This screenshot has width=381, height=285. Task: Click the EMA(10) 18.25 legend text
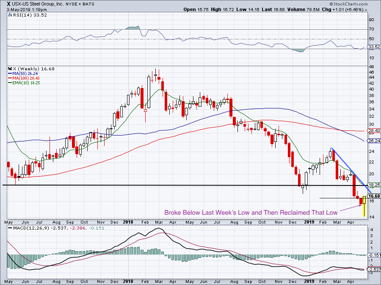pos(26,83)
